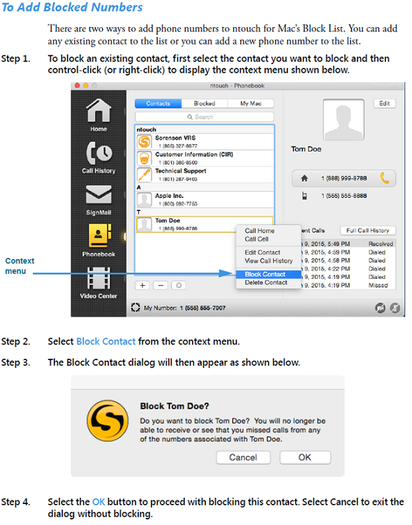Click the block contact circle button below list
The height and width of the screenshot is (525, 412).
tap(179, 285)
